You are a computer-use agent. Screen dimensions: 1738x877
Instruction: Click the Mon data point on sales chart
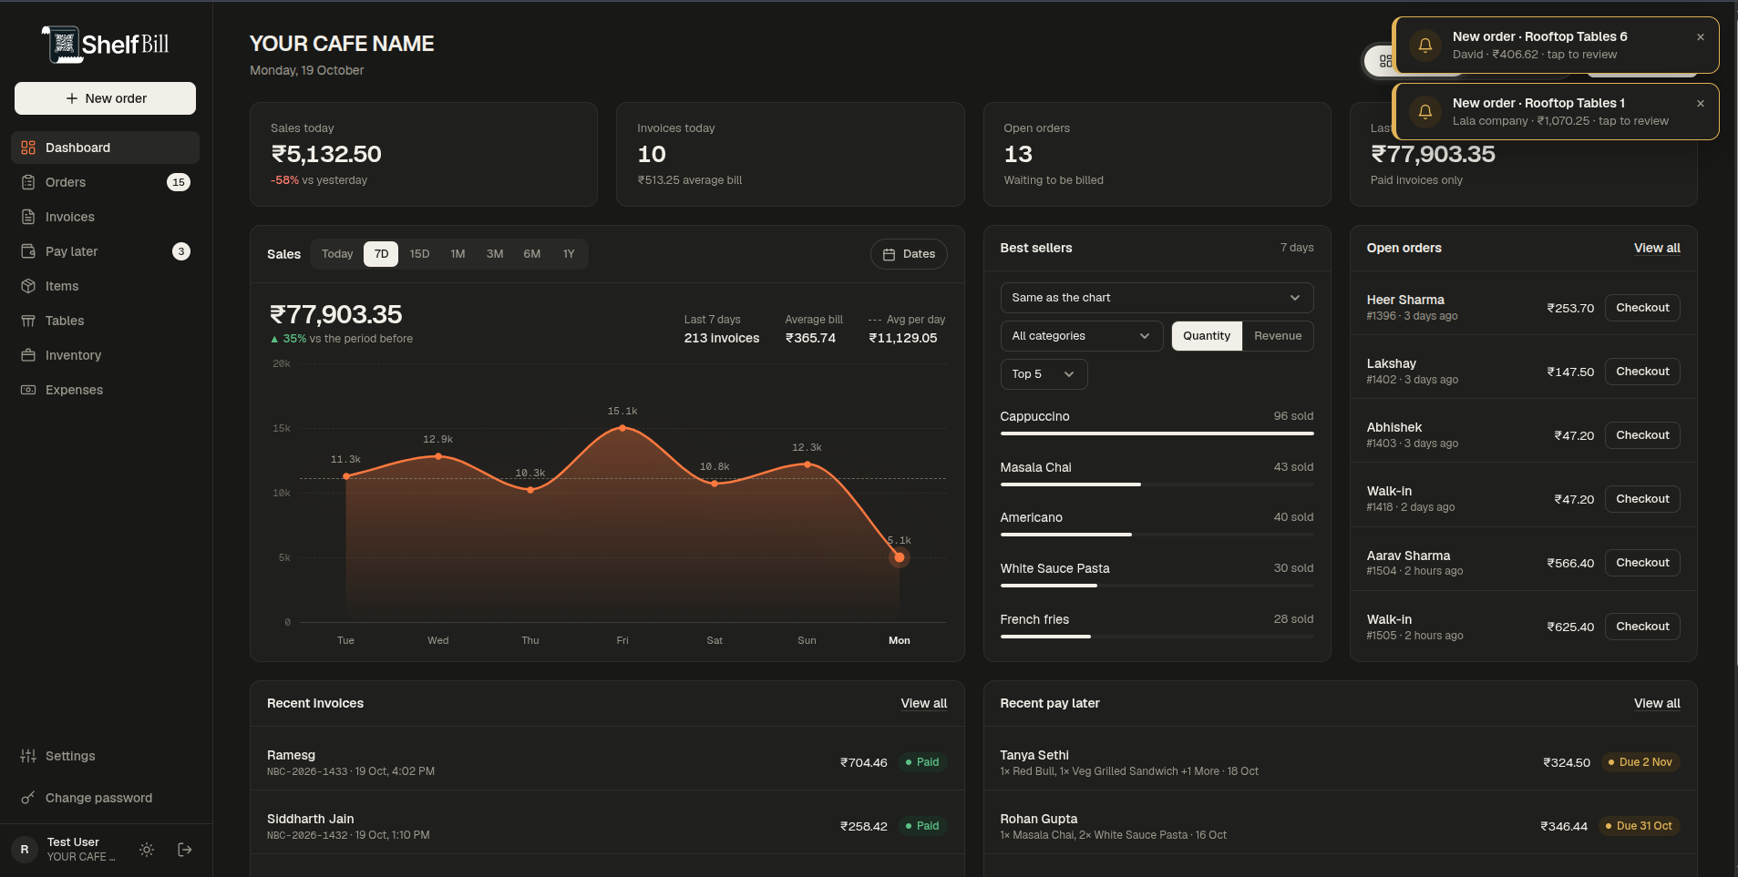pyautogui.click(x=900, y=557)
